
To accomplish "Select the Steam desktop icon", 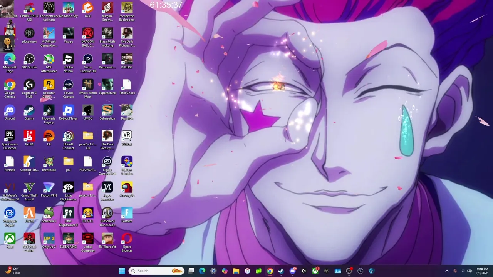I will [x=29, y=113].
